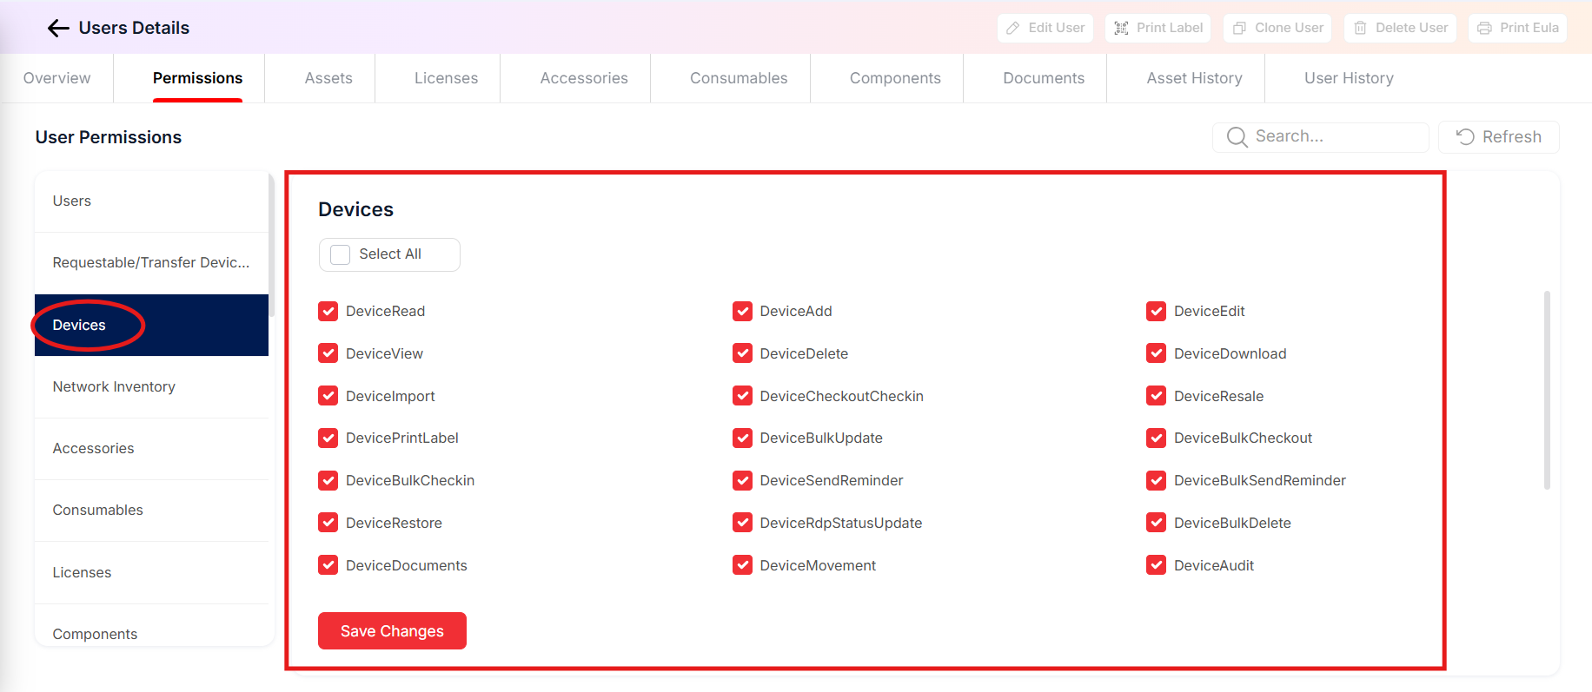Open the Overview tab

pos(56,78)
